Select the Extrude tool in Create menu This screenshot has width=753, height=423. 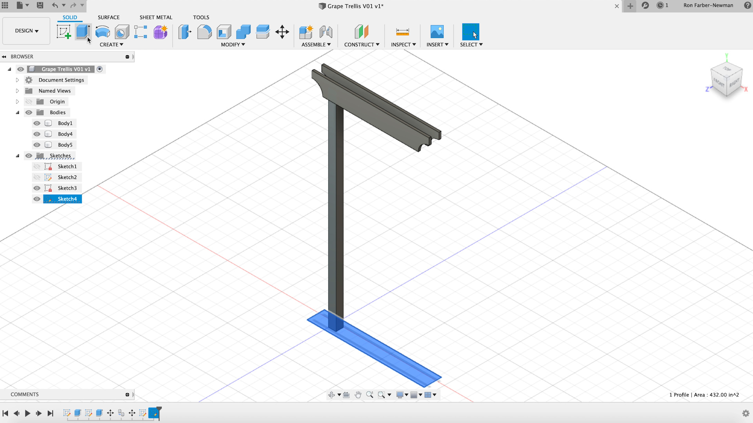[x=83, y=33]
